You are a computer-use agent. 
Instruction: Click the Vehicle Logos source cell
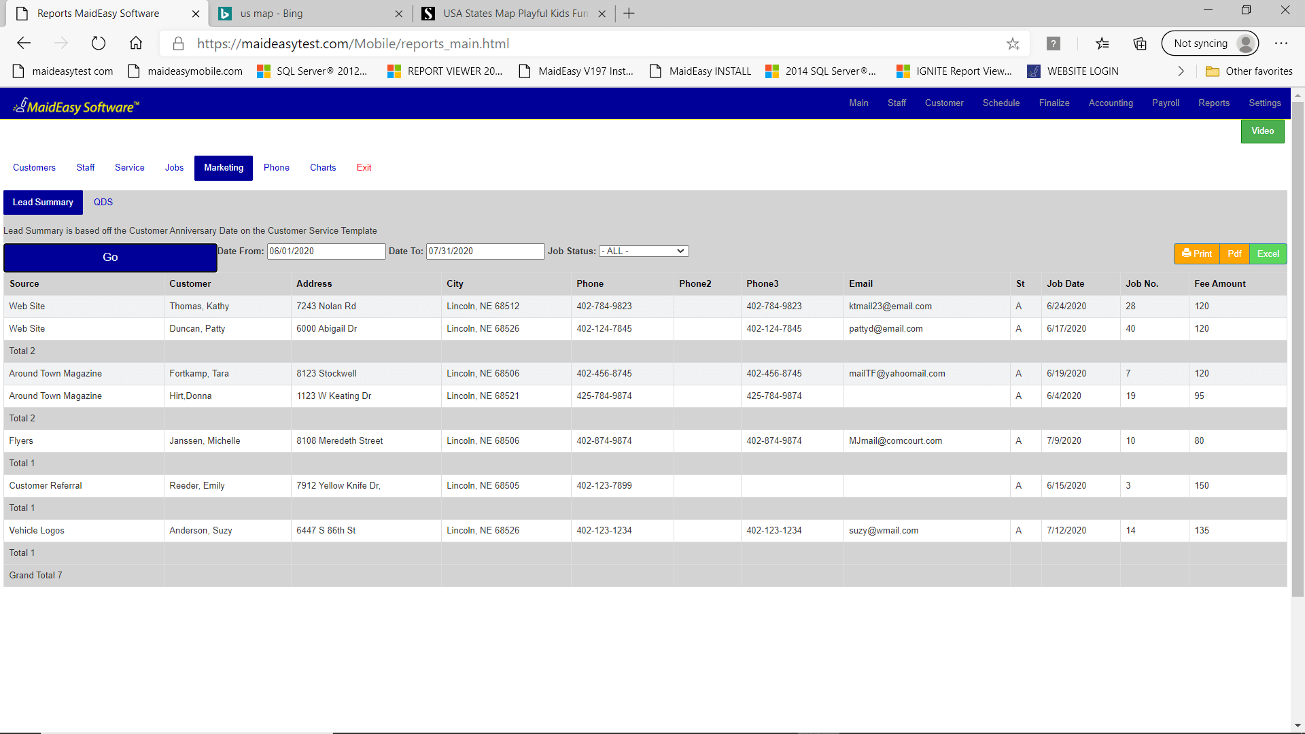(x=84, y=531)
